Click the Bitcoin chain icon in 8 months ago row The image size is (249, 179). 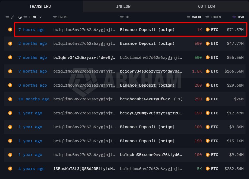[x=10, y=85]
